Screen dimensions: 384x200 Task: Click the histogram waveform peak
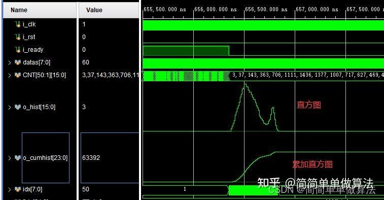click(x=245, y=85)
